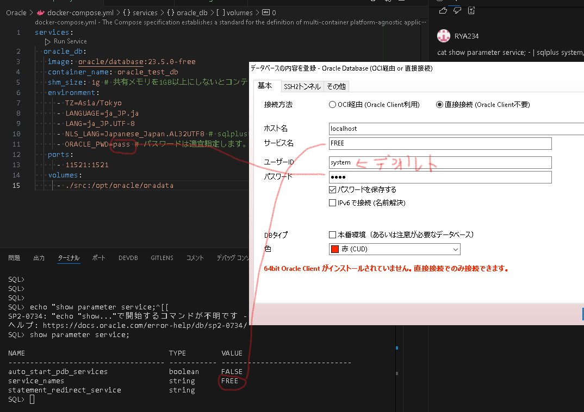Viewport: 584px width, 412px height.
Task: Open the DEVDB panel tab
Action: (128, 258)
